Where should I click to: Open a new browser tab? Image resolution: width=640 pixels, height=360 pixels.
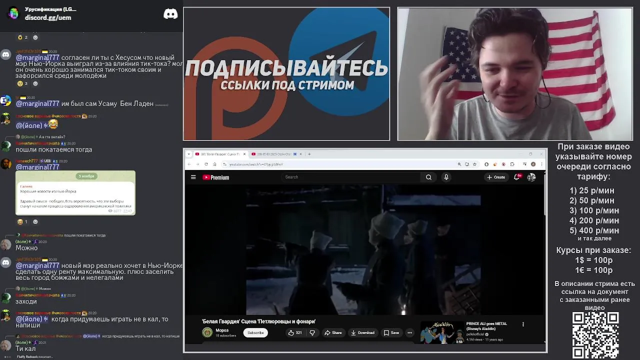(309, 154)
